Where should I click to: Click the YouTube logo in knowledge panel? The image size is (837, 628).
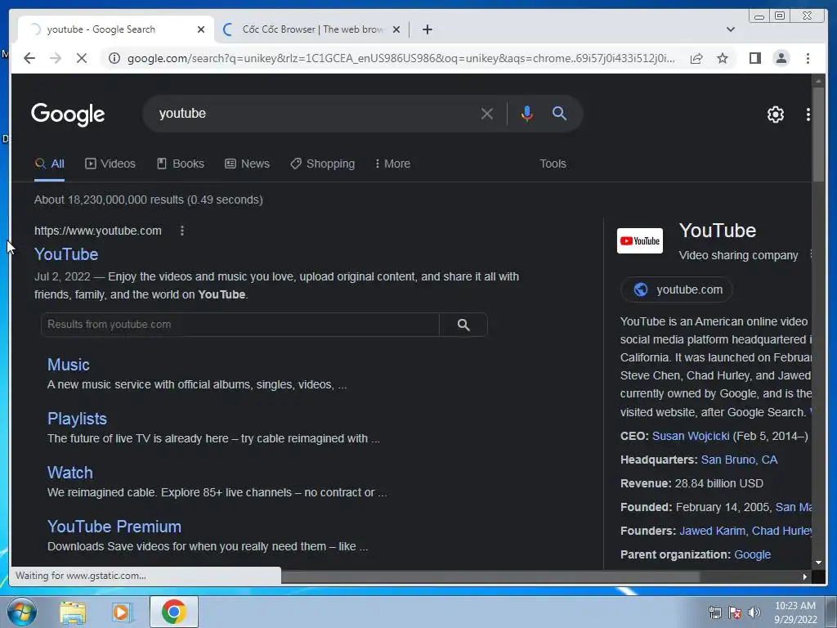point(639,241)
